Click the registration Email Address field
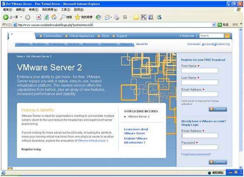Image resolution: width=244 pixels, height=177 pixels. pos(200,94)
